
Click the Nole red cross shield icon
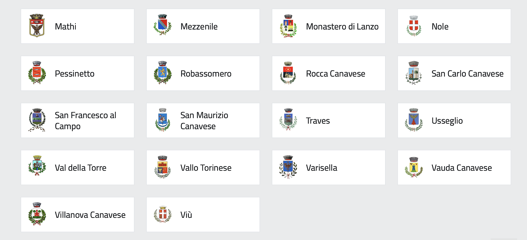pos(414,26)
